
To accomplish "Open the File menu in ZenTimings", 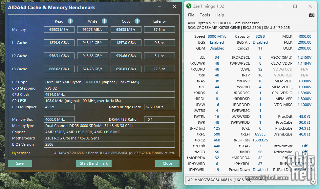I will [191, 15].
